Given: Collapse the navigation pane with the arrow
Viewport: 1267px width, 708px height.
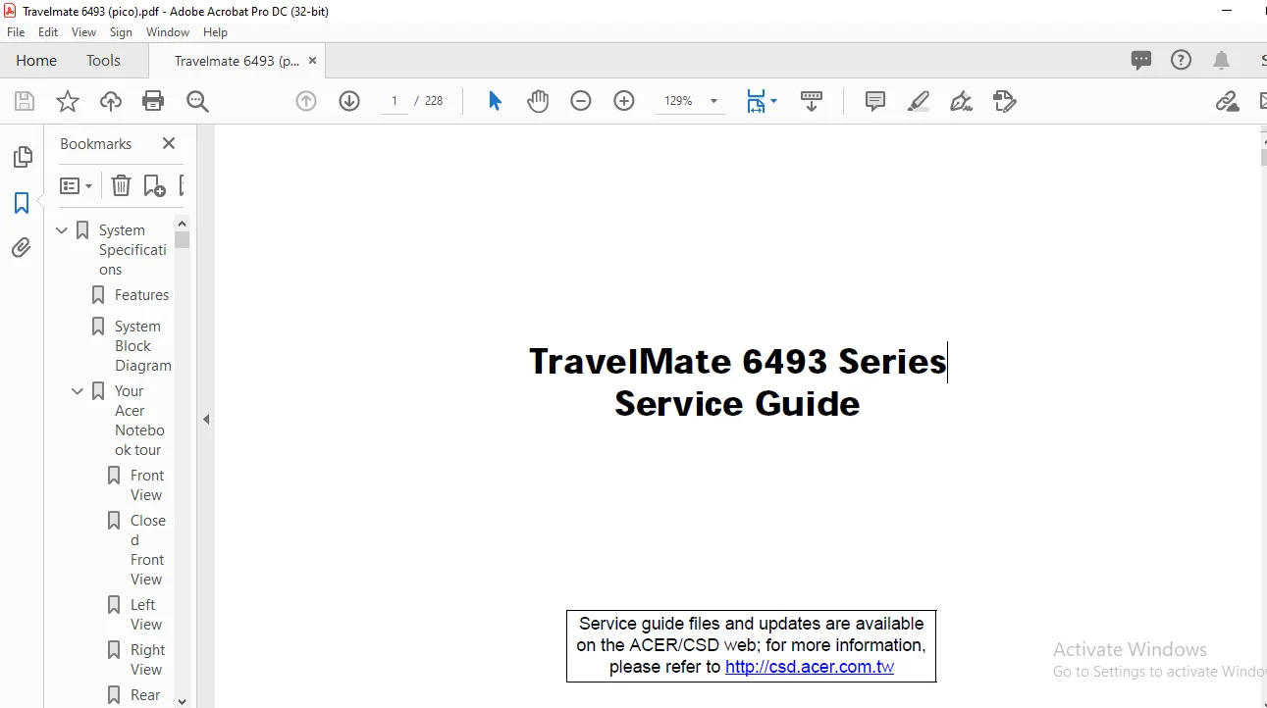Looking at the screenshot, I should coord(206,419).
